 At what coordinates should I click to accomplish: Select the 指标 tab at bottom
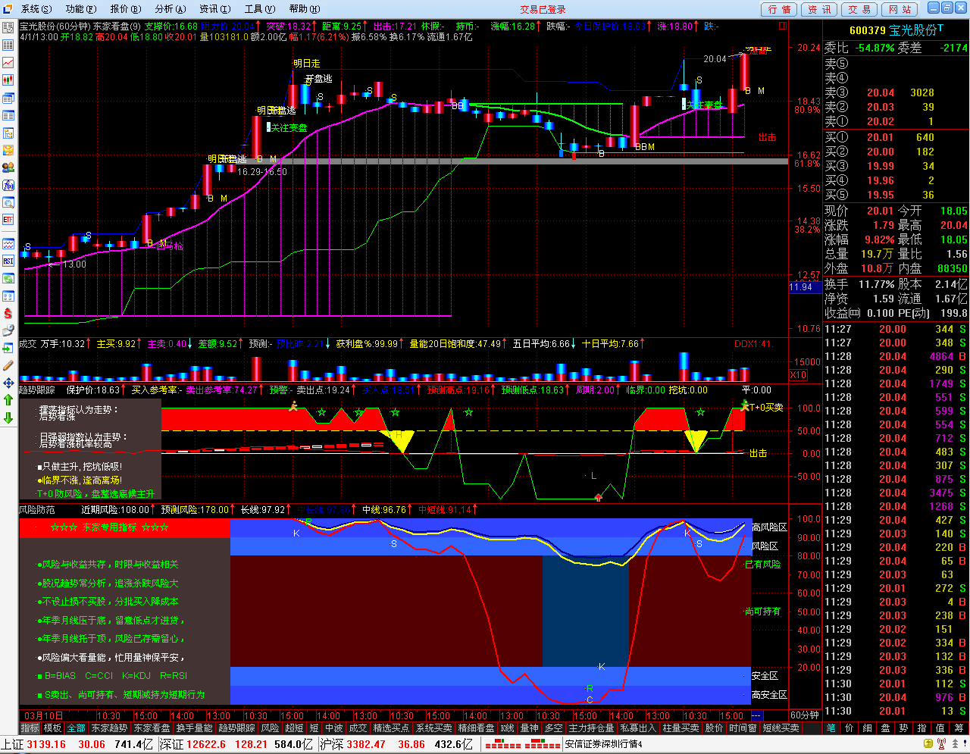pos(30,728)
